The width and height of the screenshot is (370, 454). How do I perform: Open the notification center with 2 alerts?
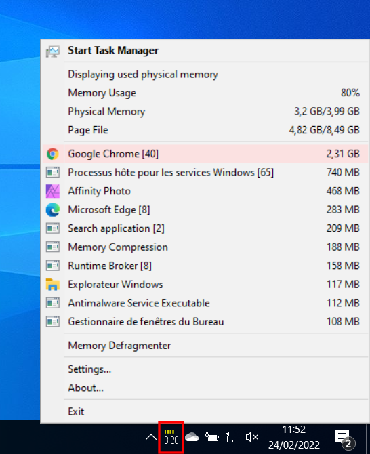pos(345,438)
